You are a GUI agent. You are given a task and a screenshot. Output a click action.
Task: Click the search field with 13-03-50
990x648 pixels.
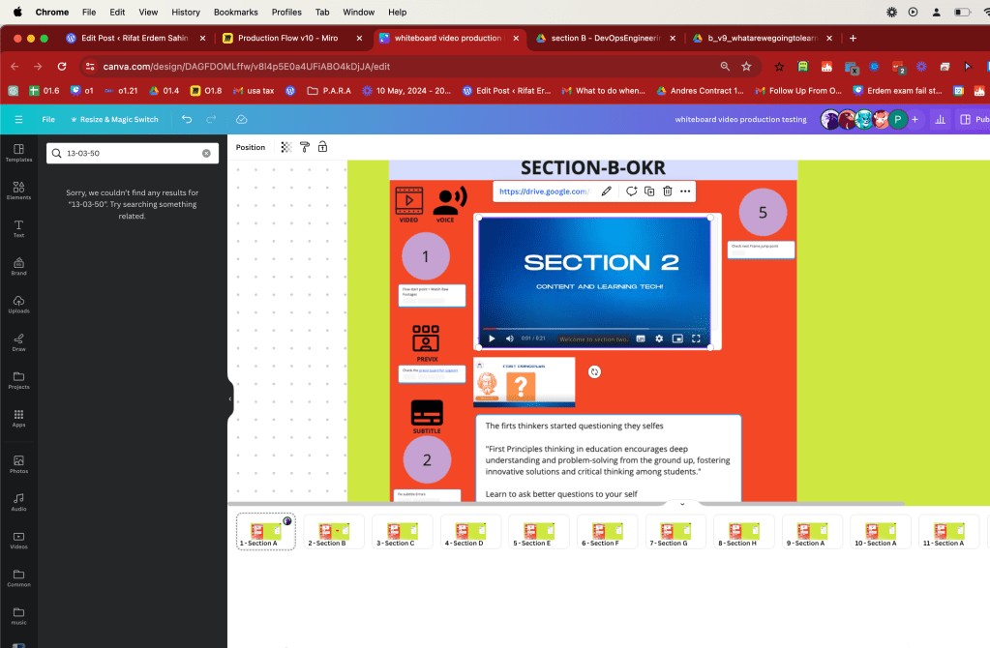133,154
